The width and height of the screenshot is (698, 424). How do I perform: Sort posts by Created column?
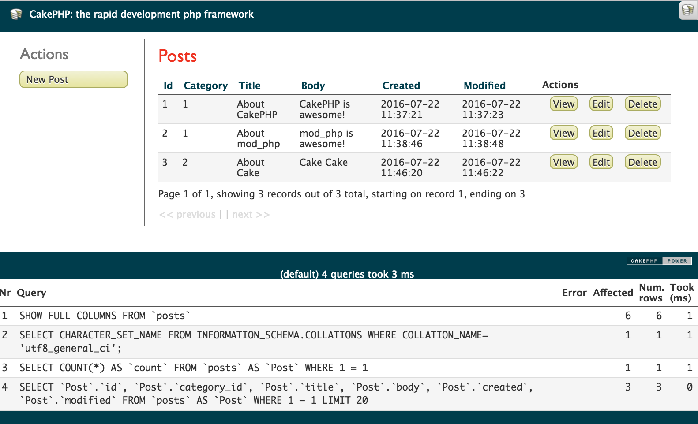(401, 86)
